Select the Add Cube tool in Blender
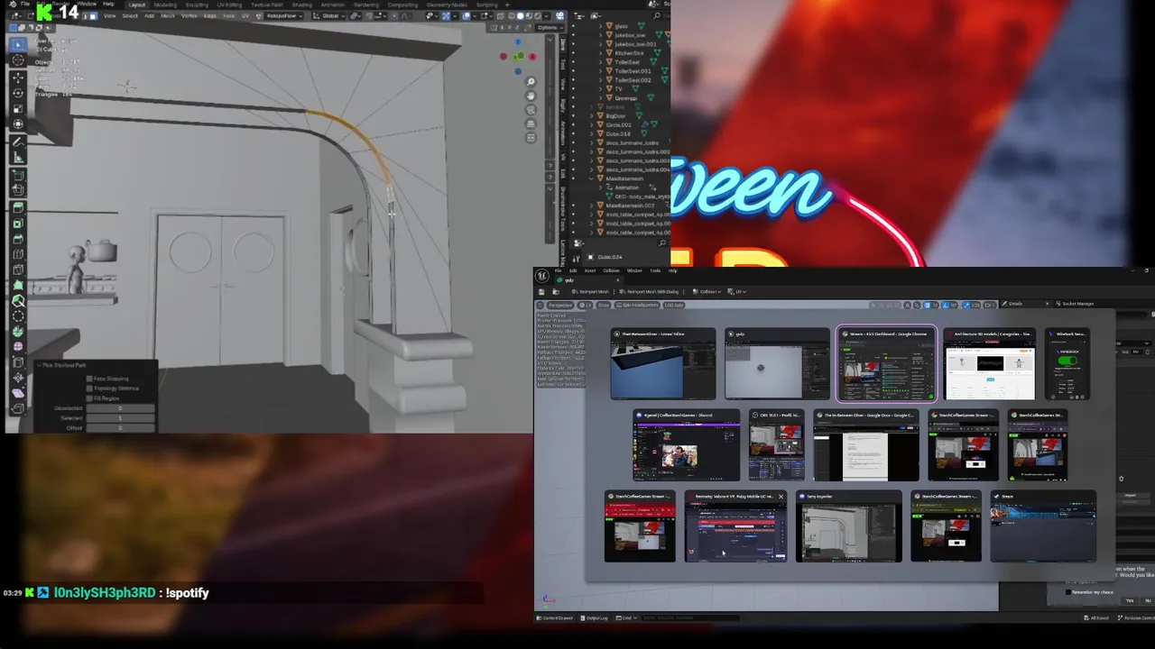 [18, 174]
